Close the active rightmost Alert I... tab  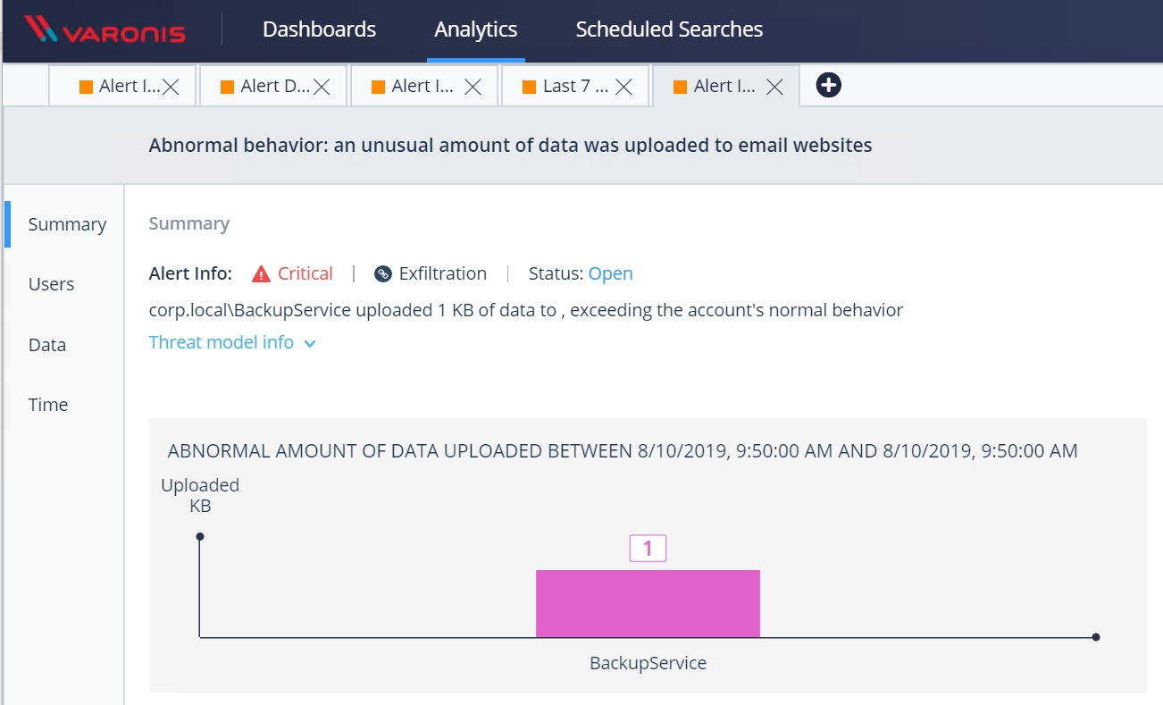775,87
